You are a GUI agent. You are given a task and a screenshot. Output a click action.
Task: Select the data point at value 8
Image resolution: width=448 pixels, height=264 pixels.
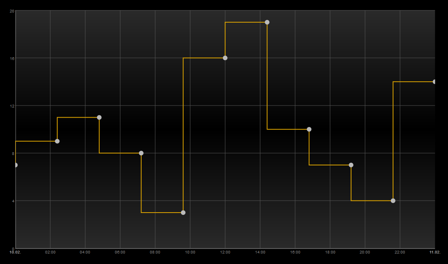click(141, 153)
